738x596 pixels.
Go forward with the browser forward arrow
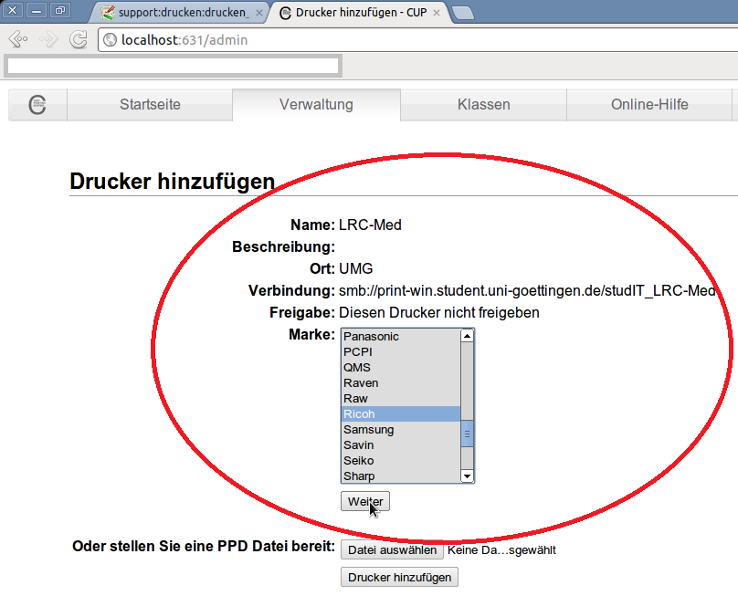pyautogui.click(x=48, y=39)
